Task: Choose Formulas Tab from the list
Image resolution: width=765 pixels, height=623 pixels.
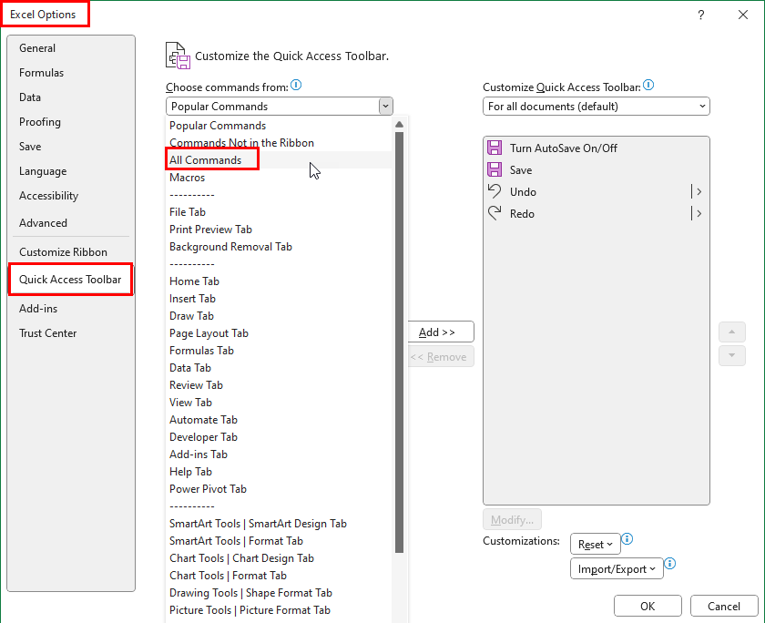Action: click(x=279, y=351)
